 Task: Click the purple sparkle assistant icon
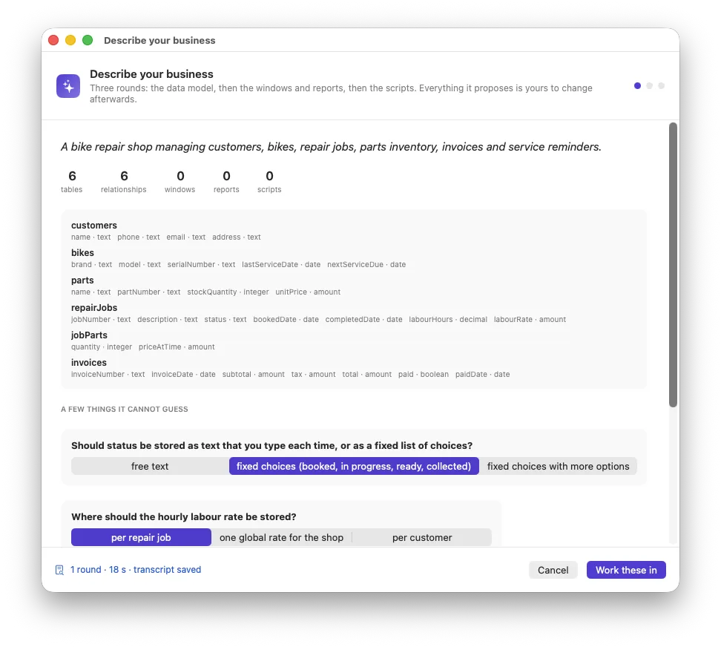[x=68, y=86]
